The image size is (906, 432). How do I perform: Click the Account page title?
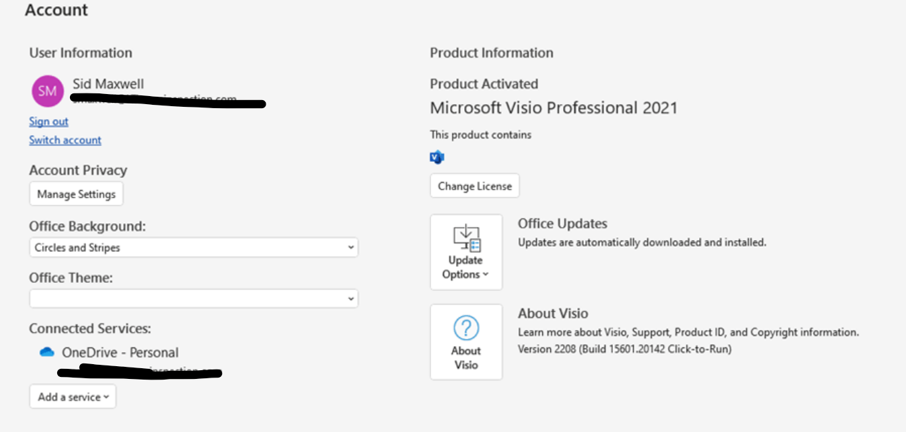click(56, 10)
